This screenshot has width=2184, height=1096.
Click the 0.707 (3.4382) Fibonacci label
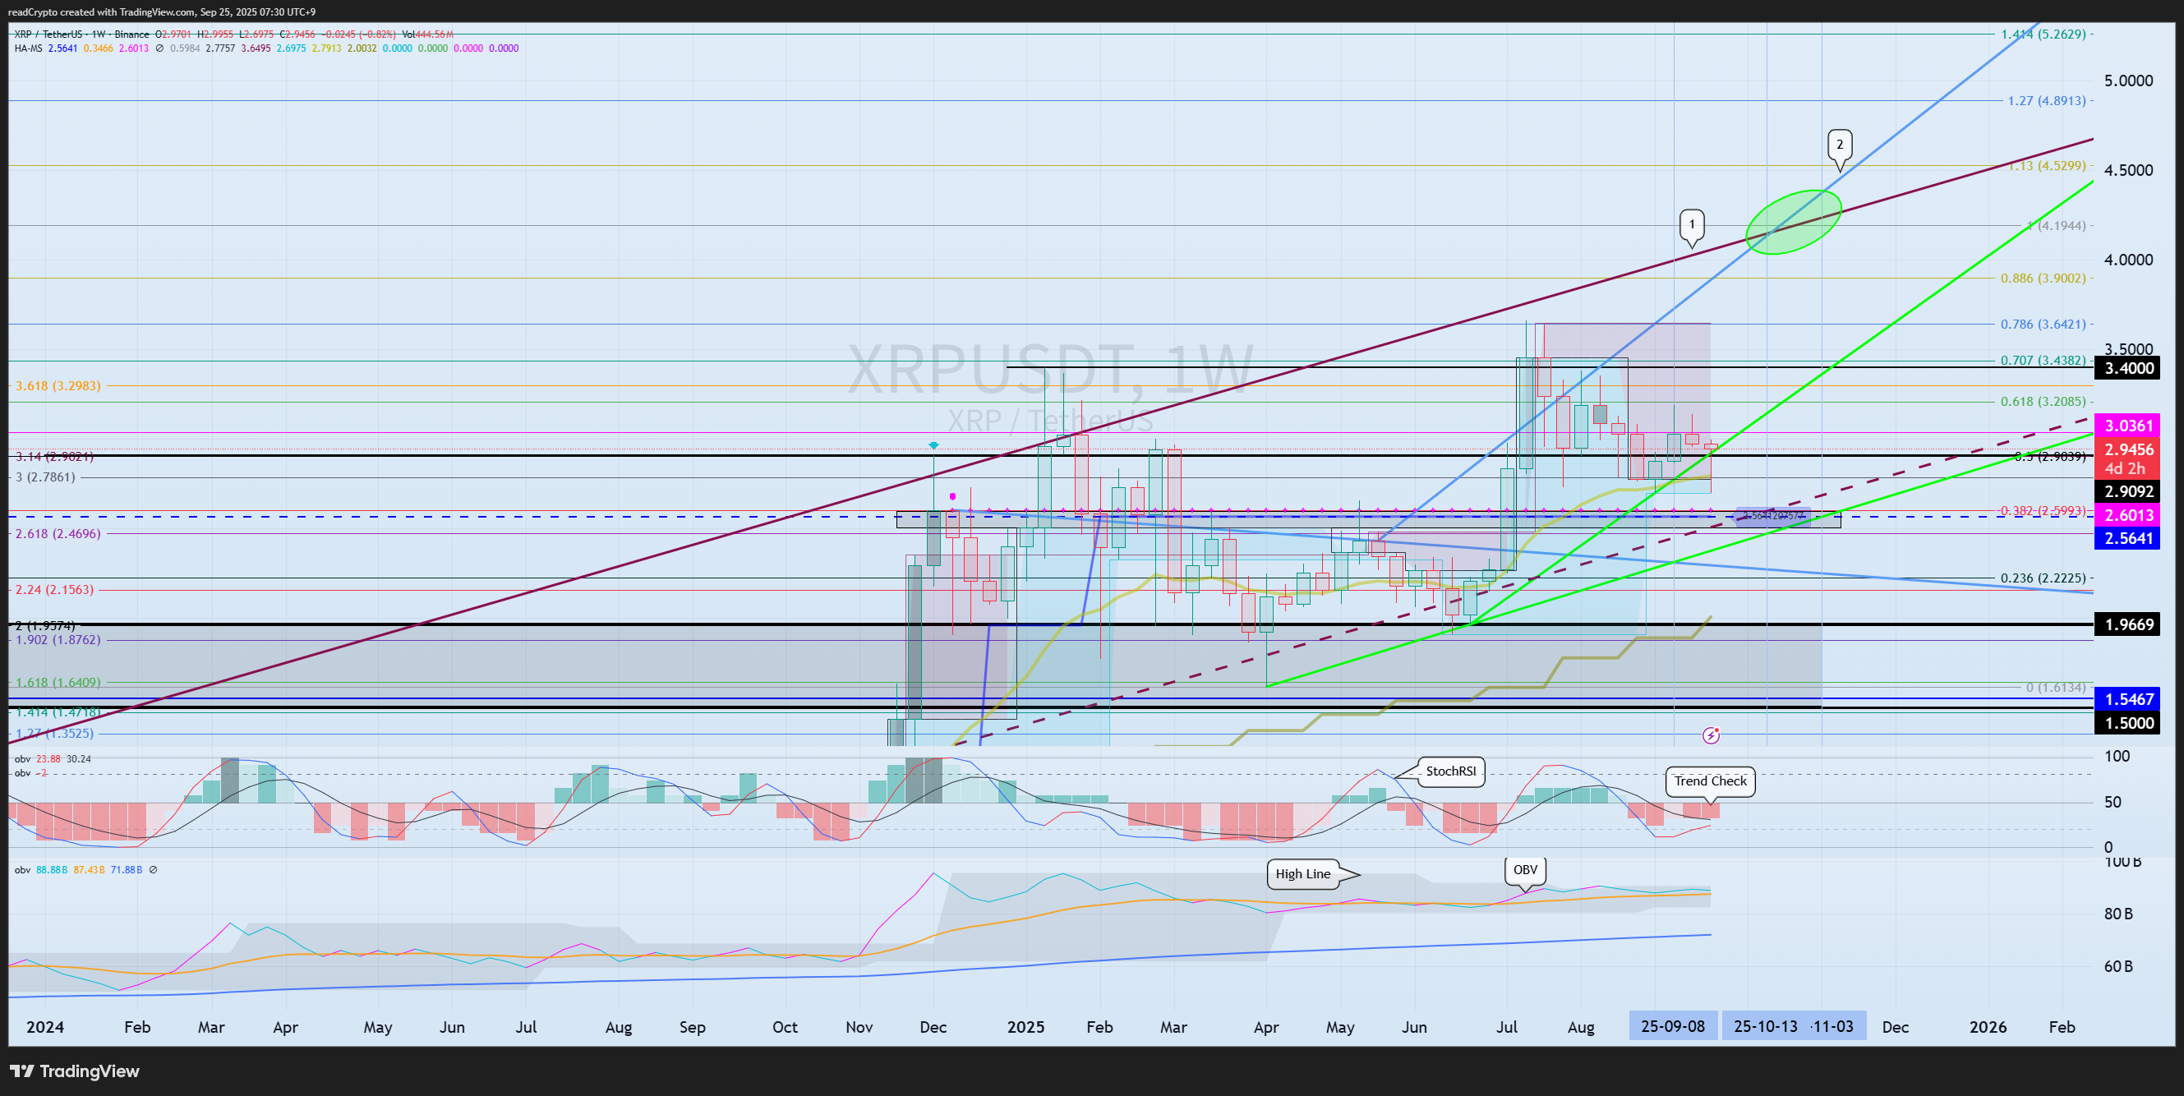pos(2043,360)
